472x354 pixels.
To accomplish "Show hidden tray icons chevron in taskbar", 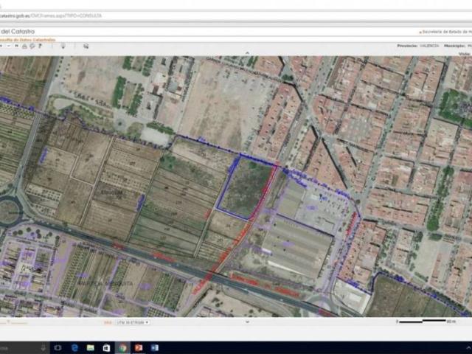I will pyautogui.click(x=468, y=347).
